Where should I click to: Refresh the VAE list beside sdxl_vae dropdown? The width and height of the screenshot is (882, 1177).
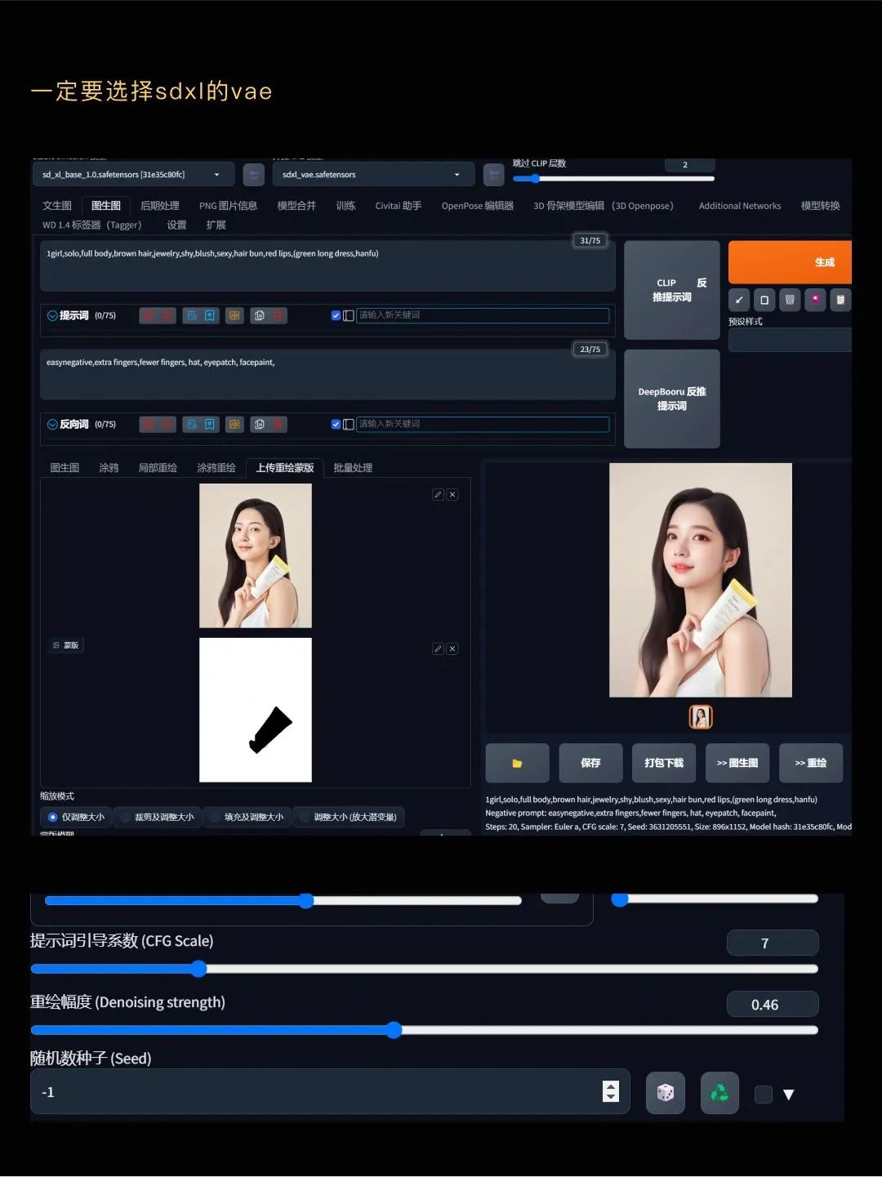(x=493, y=175)
